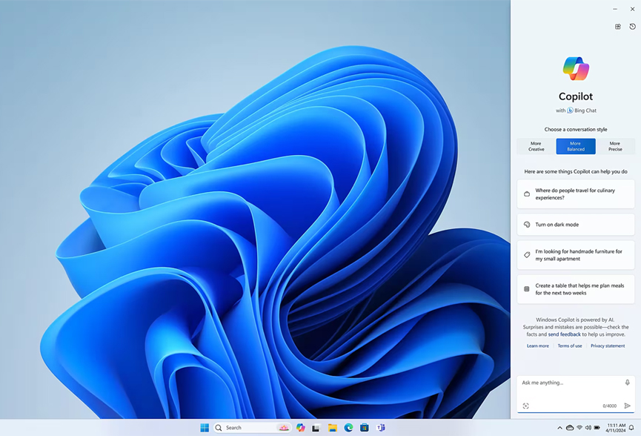Screen dimensions: 641x436
Task: Open the chat history icon
Action: coord(632,27)
